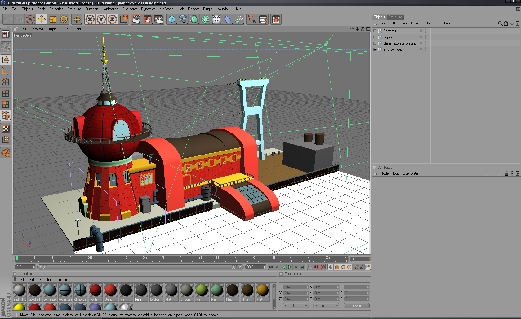
Task: Click the undo arrow icon
Action: (x=8, y=20)
